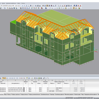Click the curved undo-style arrow icon in top toolbar
Image resolution: width=99 pixels, height=99 pixels.
pos(58,6)
